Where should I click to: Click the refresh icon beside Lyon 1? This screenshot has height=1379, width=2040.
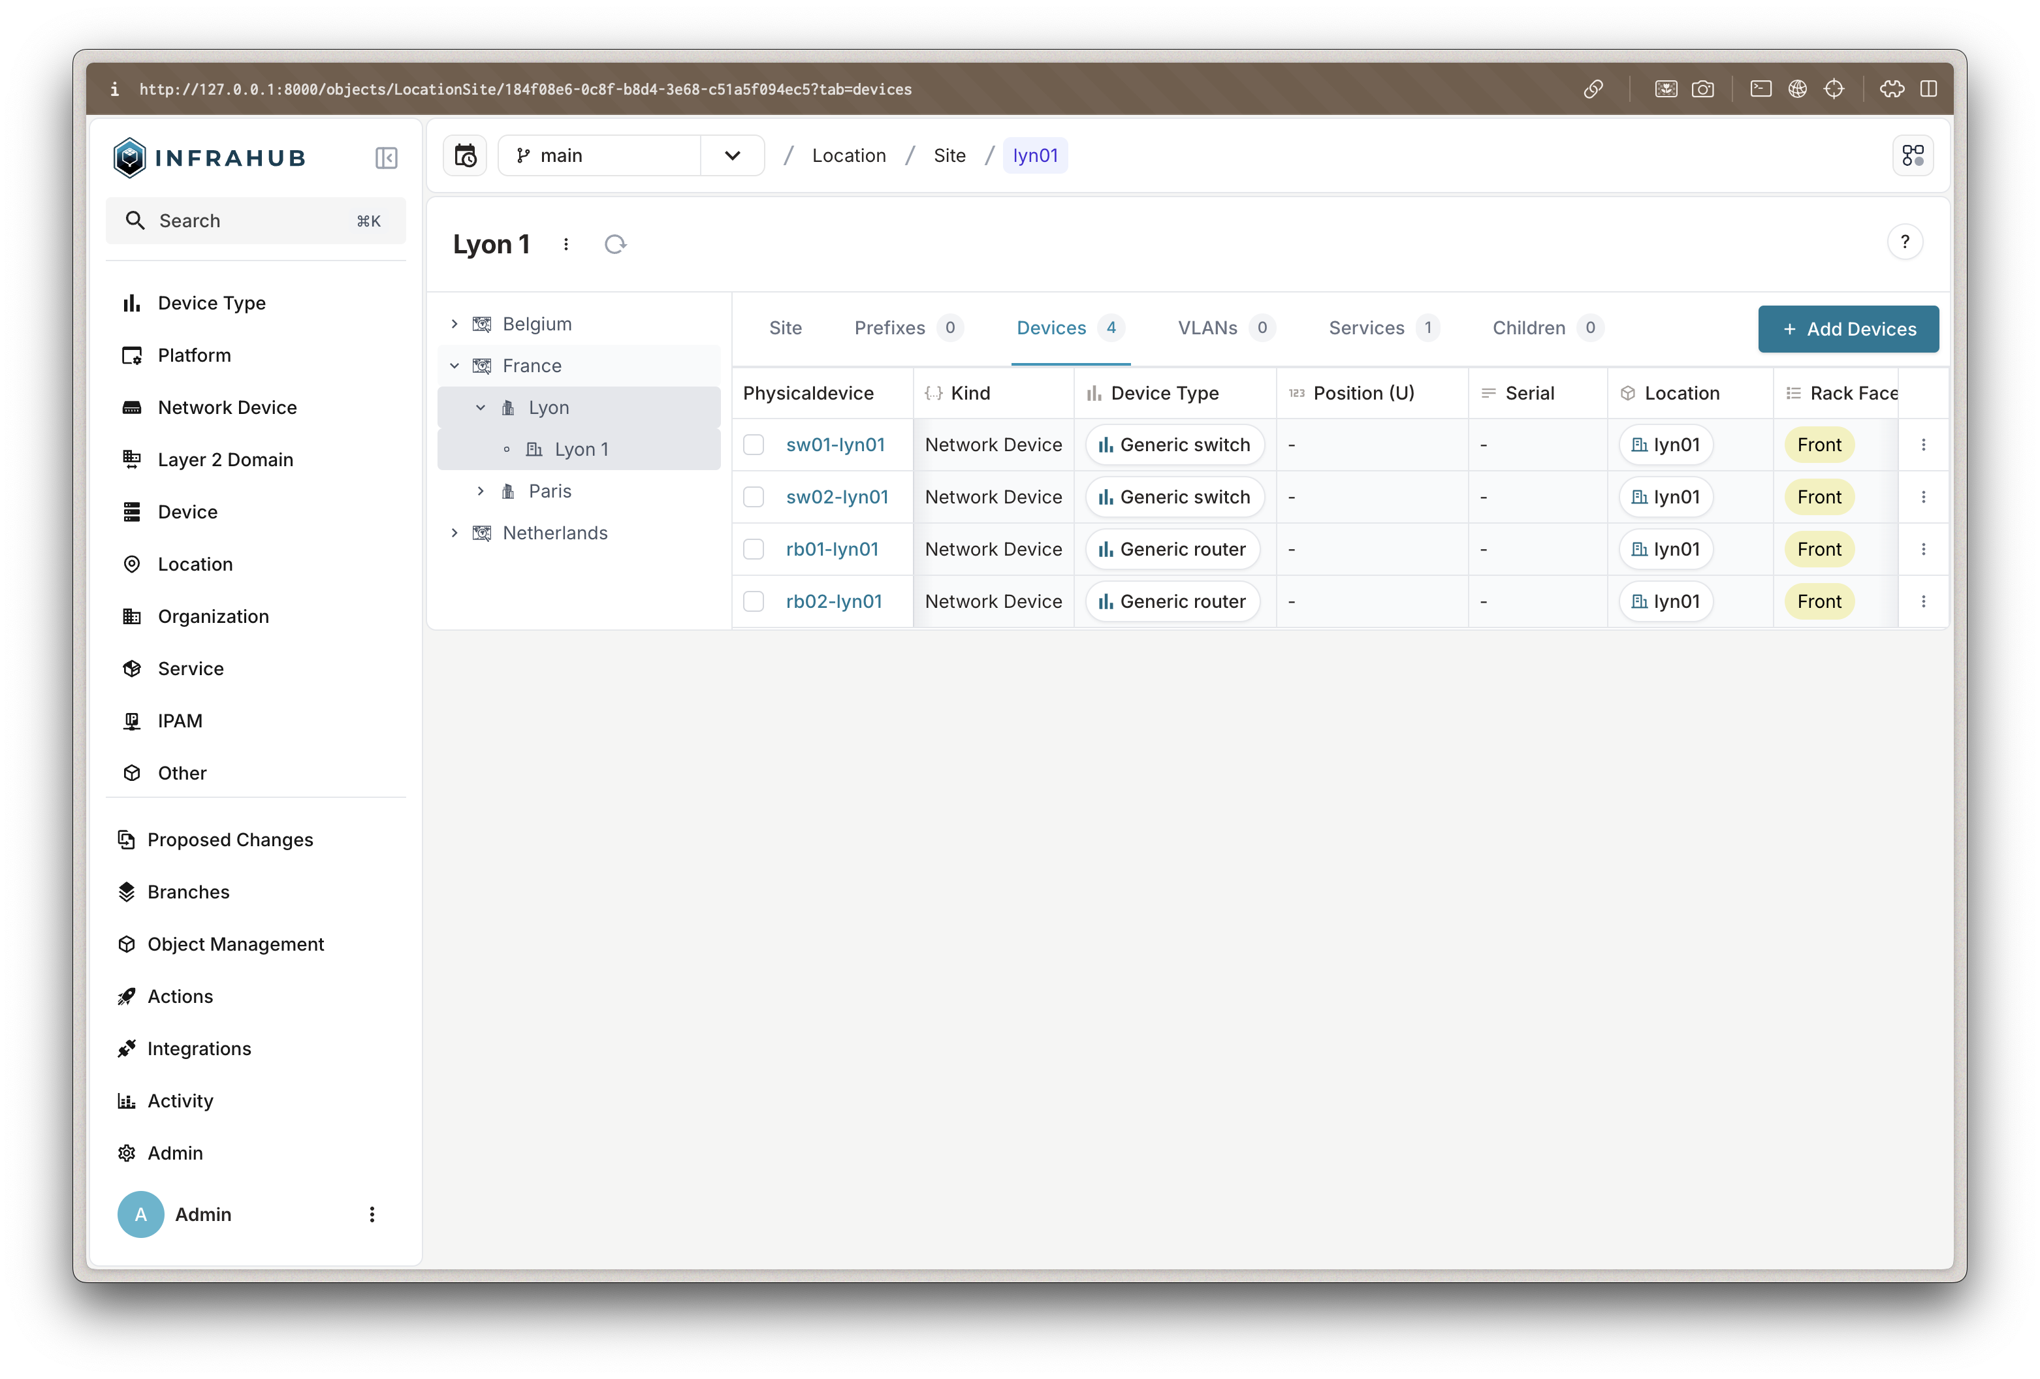(615, 244)
